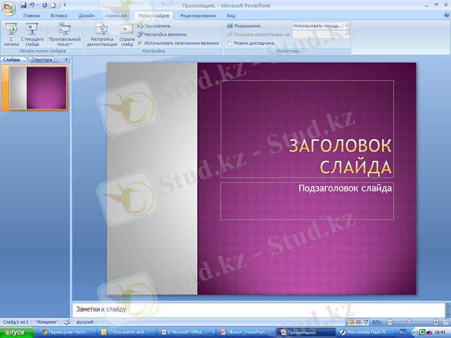Launch slideshow view from status bar
The image size is (451, 338).
click(366, 322)
